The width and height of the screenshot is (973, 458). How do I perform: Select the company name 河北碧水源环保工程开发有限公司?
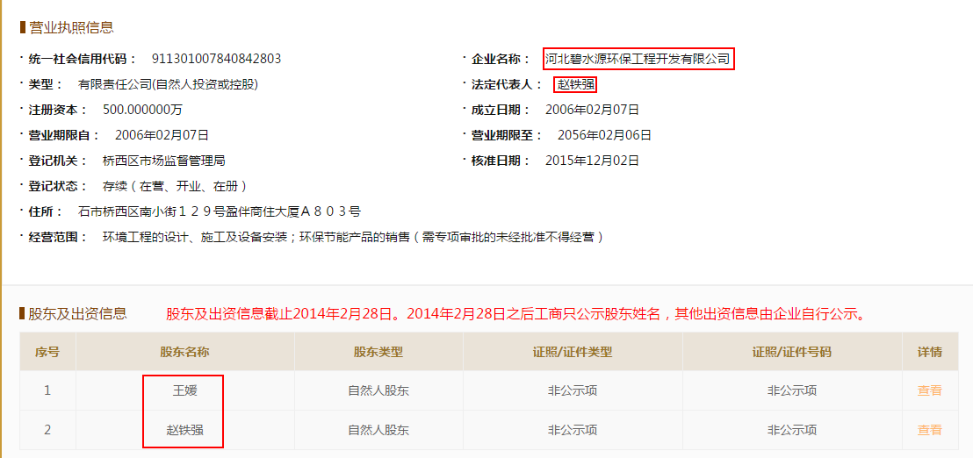[638, 59]
